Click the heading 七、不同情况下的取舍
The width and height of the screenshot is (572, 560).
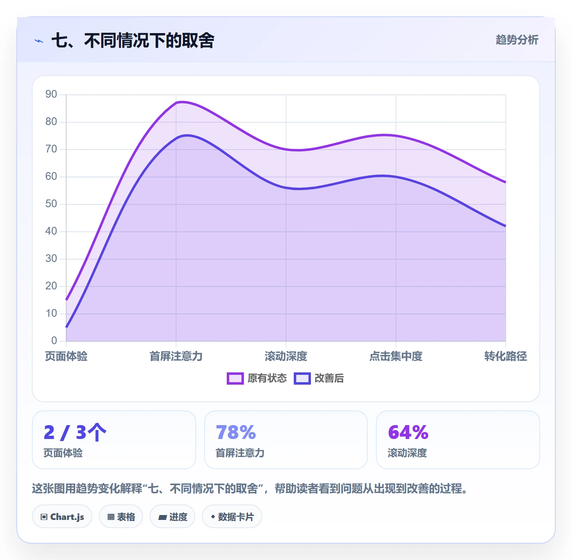[133, 40]
